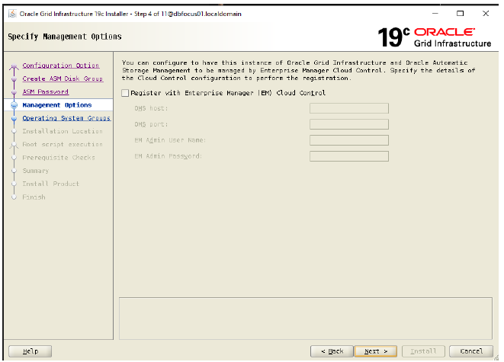Open the ASM Password step link
The image size is (504, 362).
(x=45, y=92)
